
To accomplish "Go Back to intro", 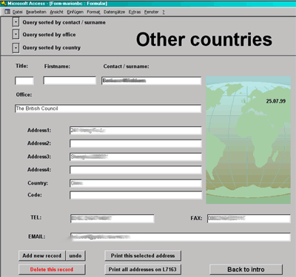I will coord(246,270).
